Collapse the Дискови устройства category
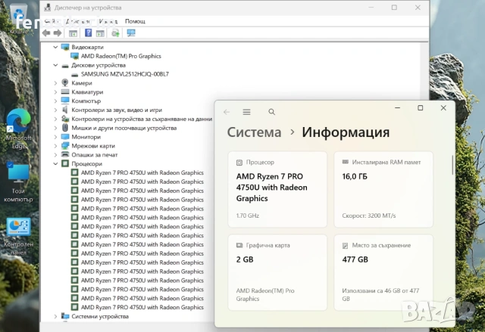The height and width of the screenshot is (332, 485). (x=55, y=65)
